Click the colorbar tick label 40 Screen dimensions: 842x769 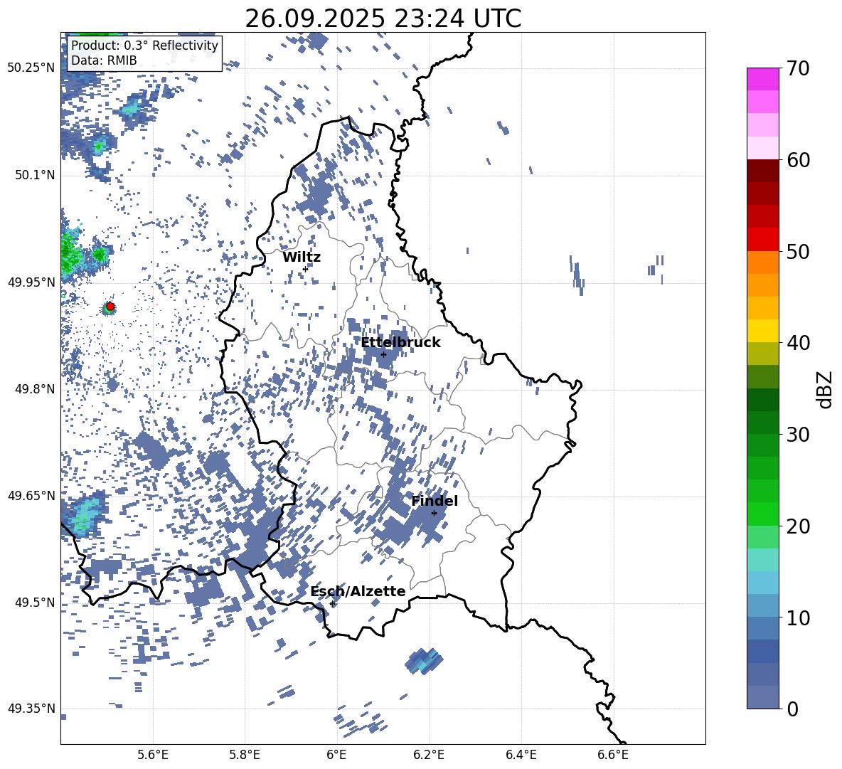click(798, 343)
